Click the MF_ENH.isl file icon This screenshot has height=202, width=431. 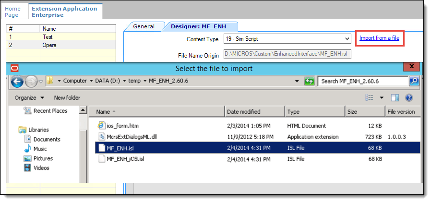[x=102, y=148]
